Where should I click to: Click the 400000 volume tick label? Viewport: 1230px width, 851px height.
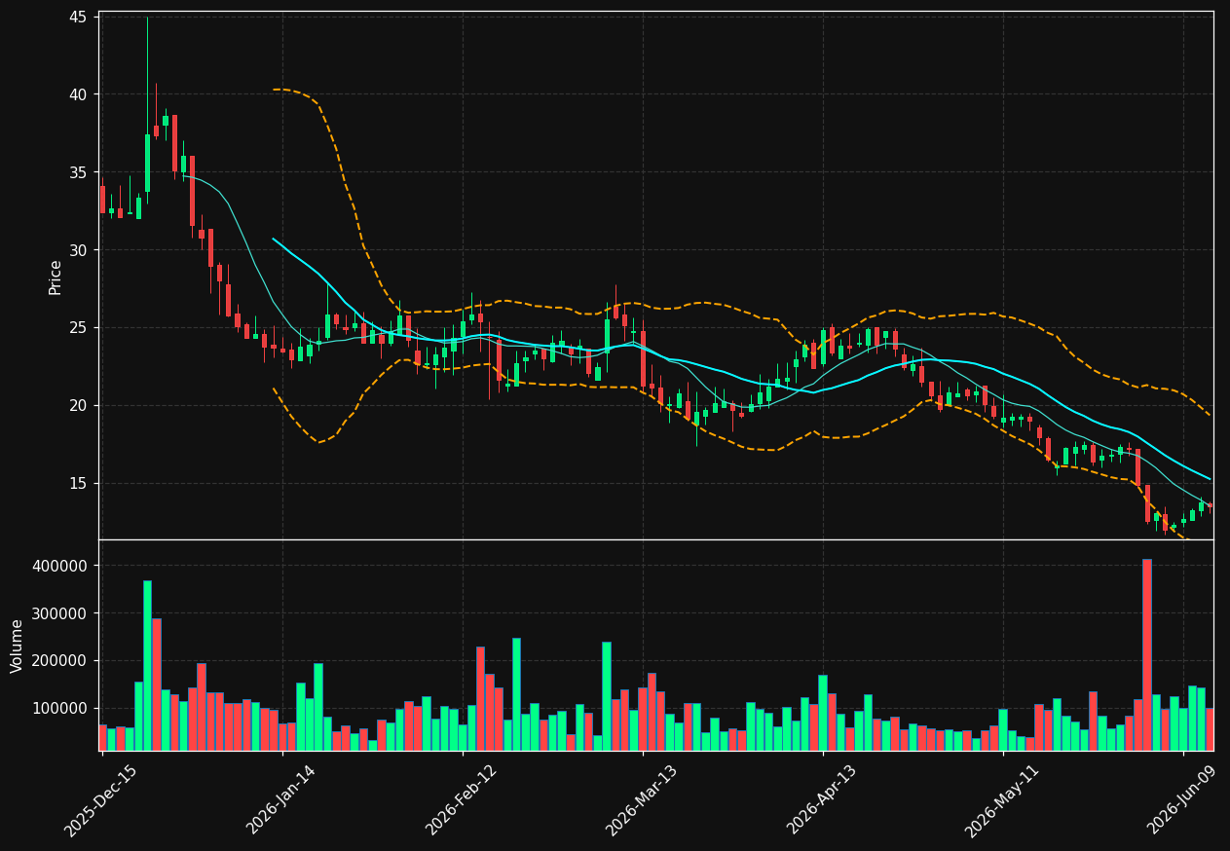[x=61, y=567]
